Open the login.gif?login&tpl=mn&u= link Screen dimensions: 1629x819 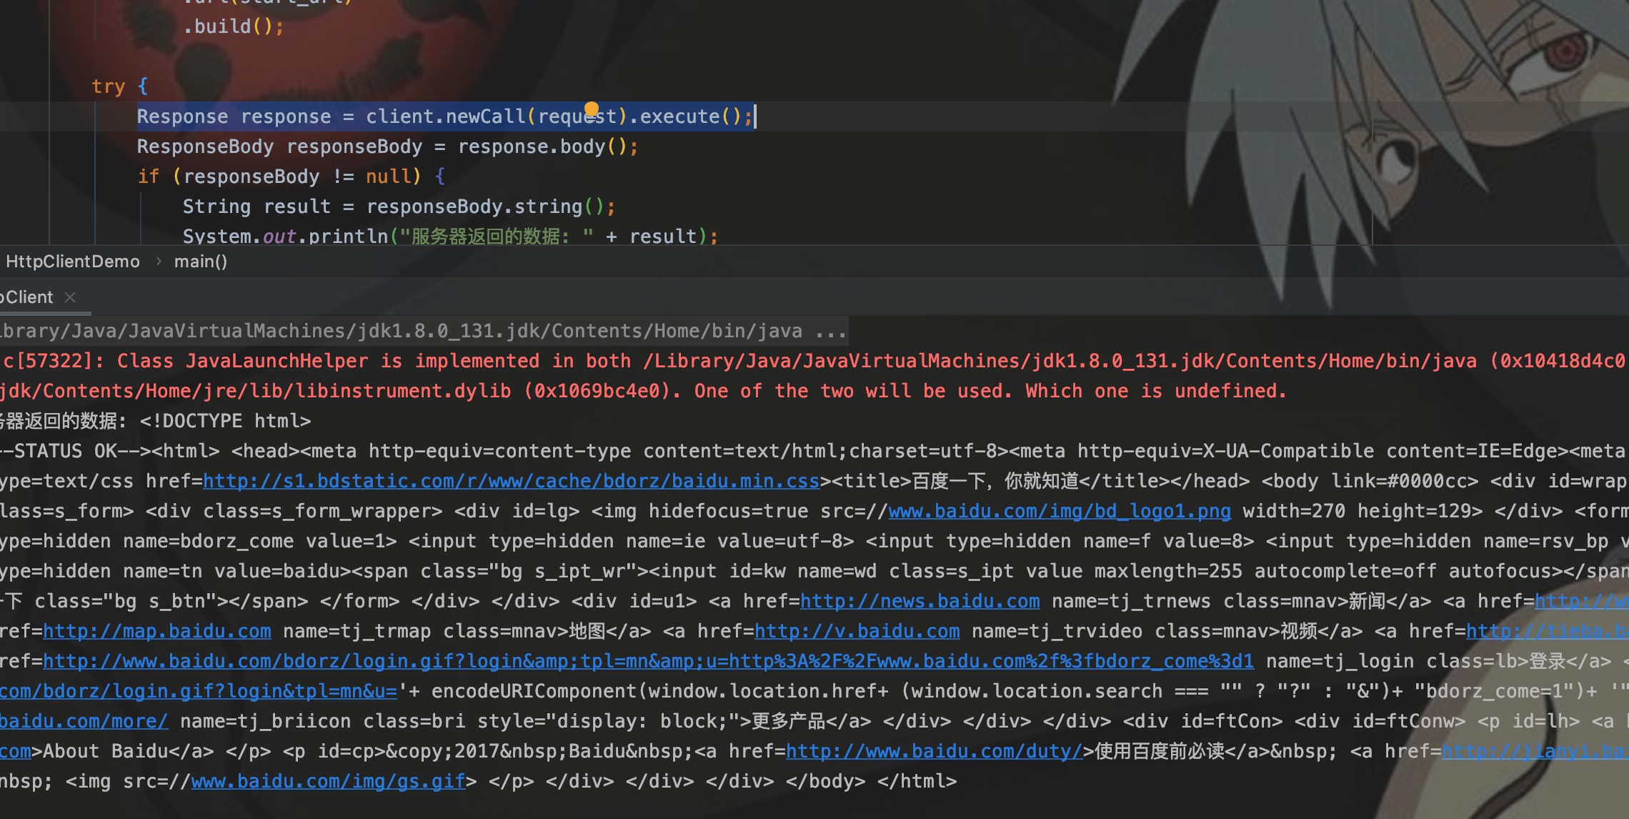198,691
